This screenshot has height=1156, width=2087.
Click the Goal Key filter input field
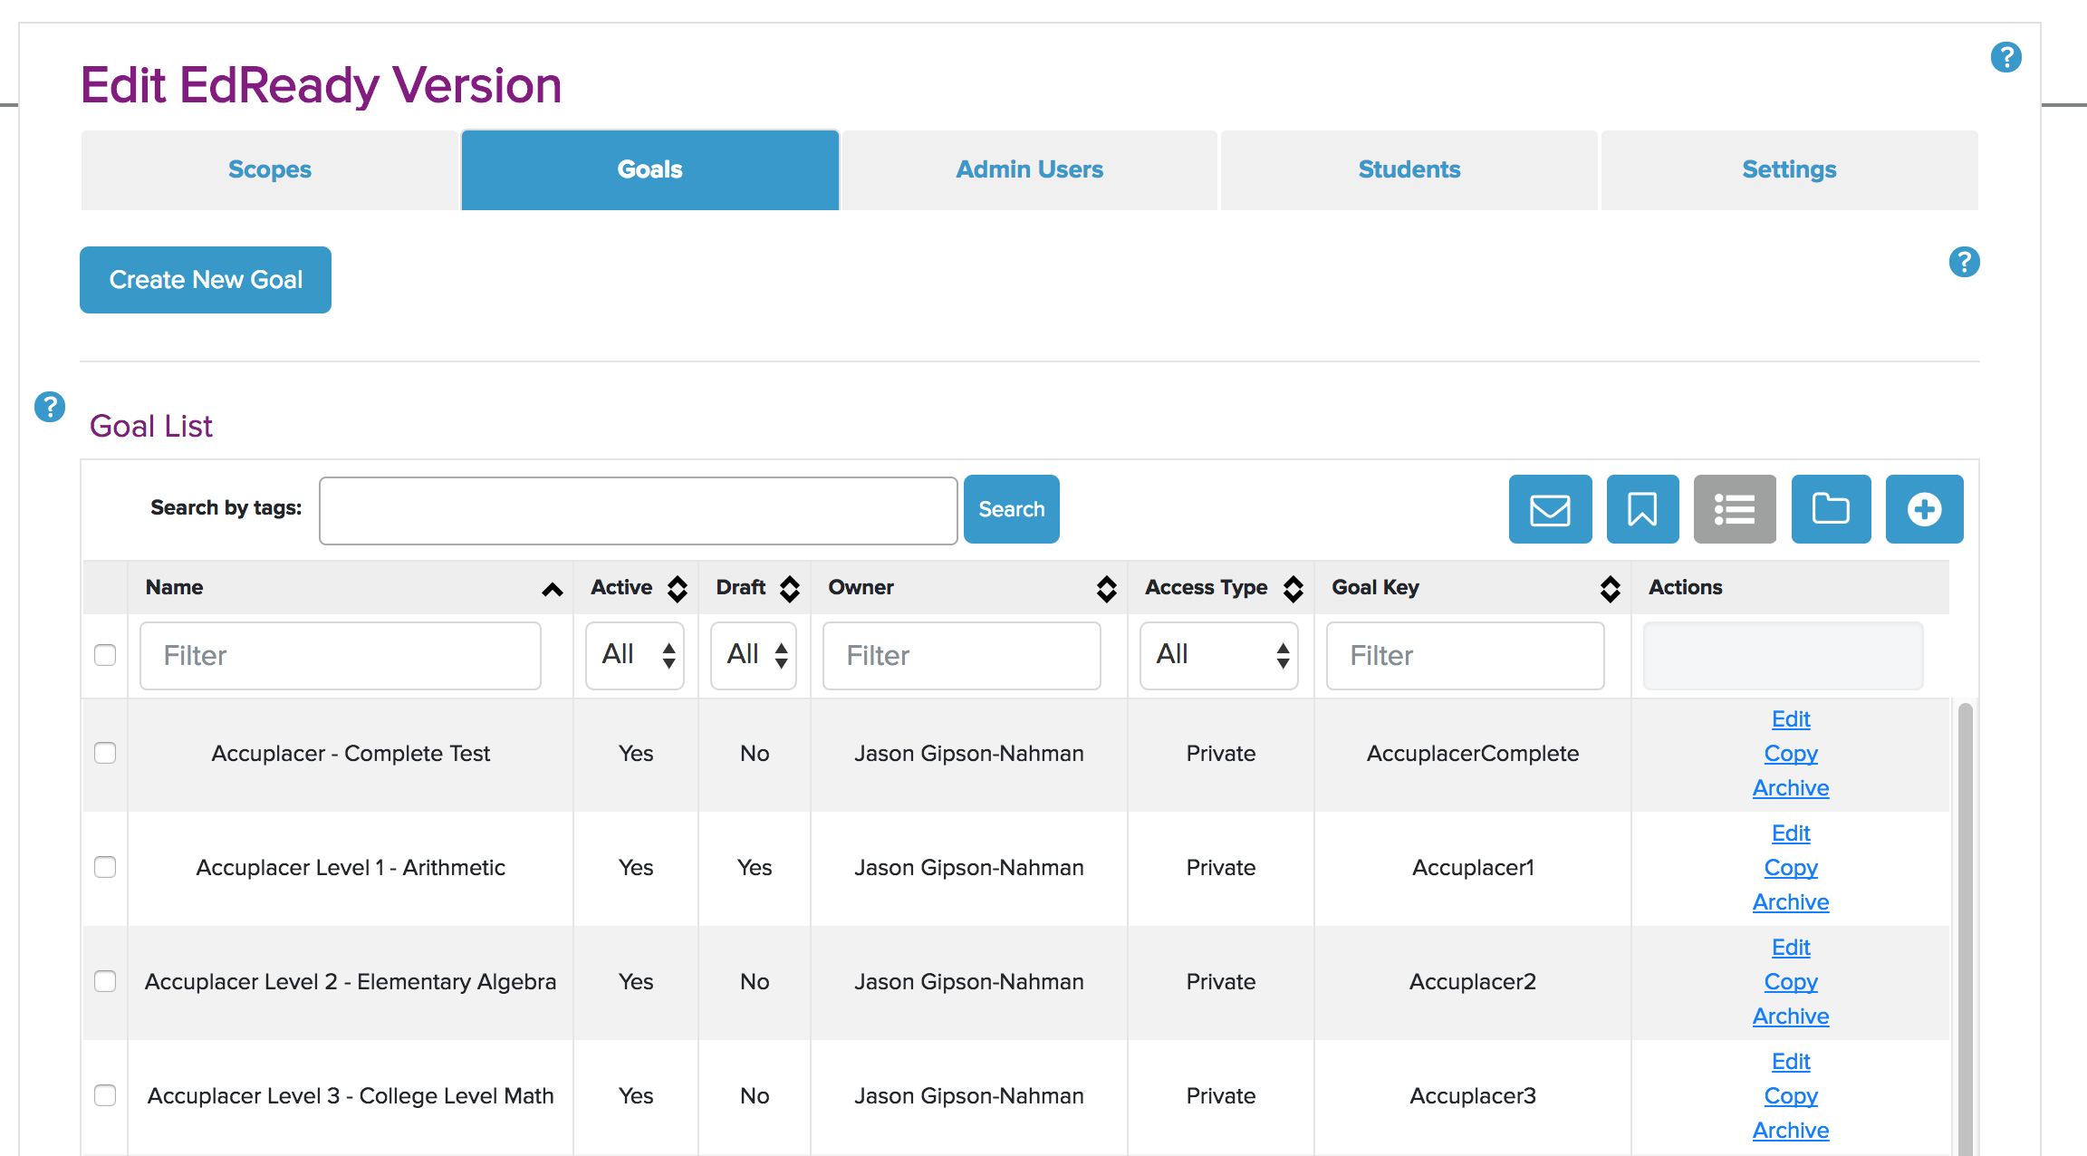[1466, 655]
